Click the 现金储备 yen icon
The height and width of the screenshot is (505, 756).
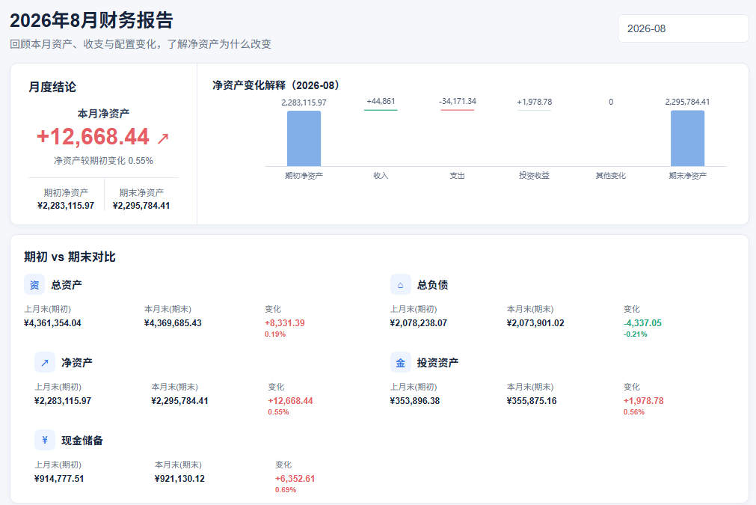click(x=44, y=440)
